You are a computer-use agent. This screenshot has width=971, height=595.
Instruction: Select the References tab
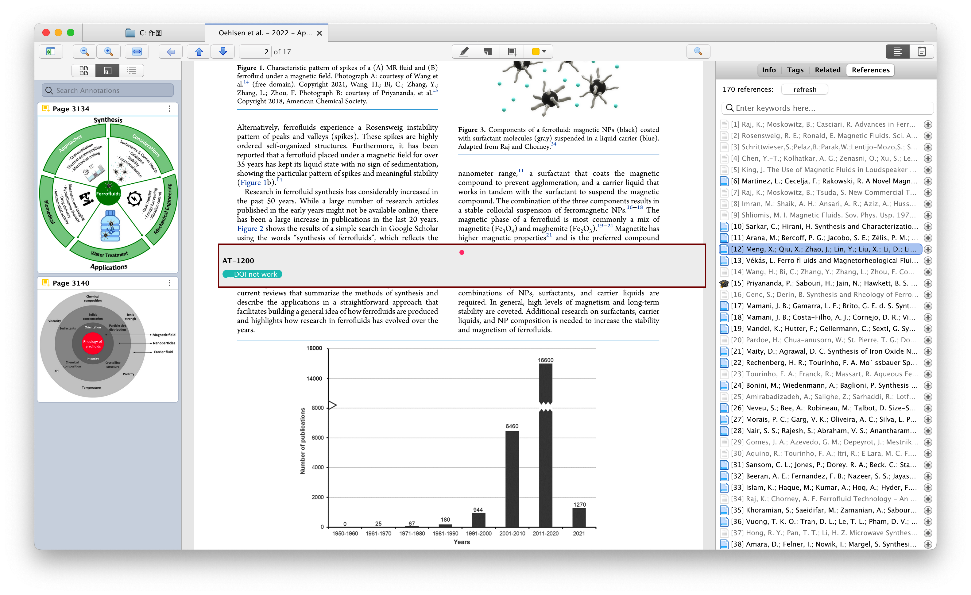pyautogui.click(x=871, y=70)
